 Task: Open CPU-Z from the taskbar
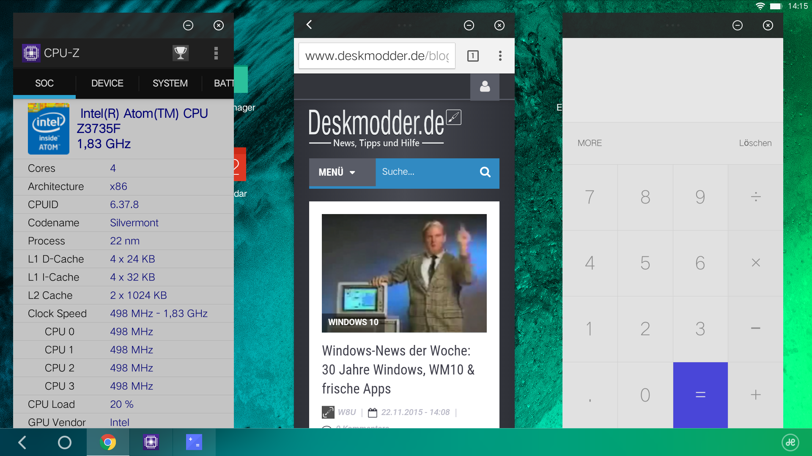point(151,442)
